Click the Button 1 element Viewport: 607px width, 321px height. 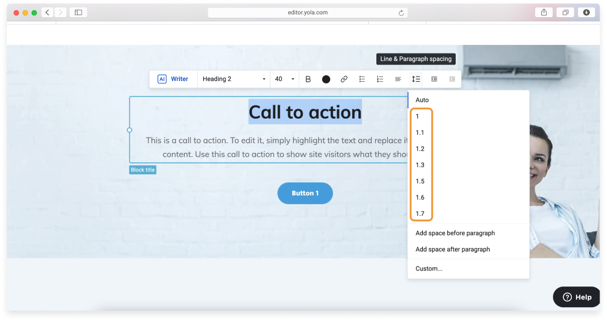[x=305, y=193]
